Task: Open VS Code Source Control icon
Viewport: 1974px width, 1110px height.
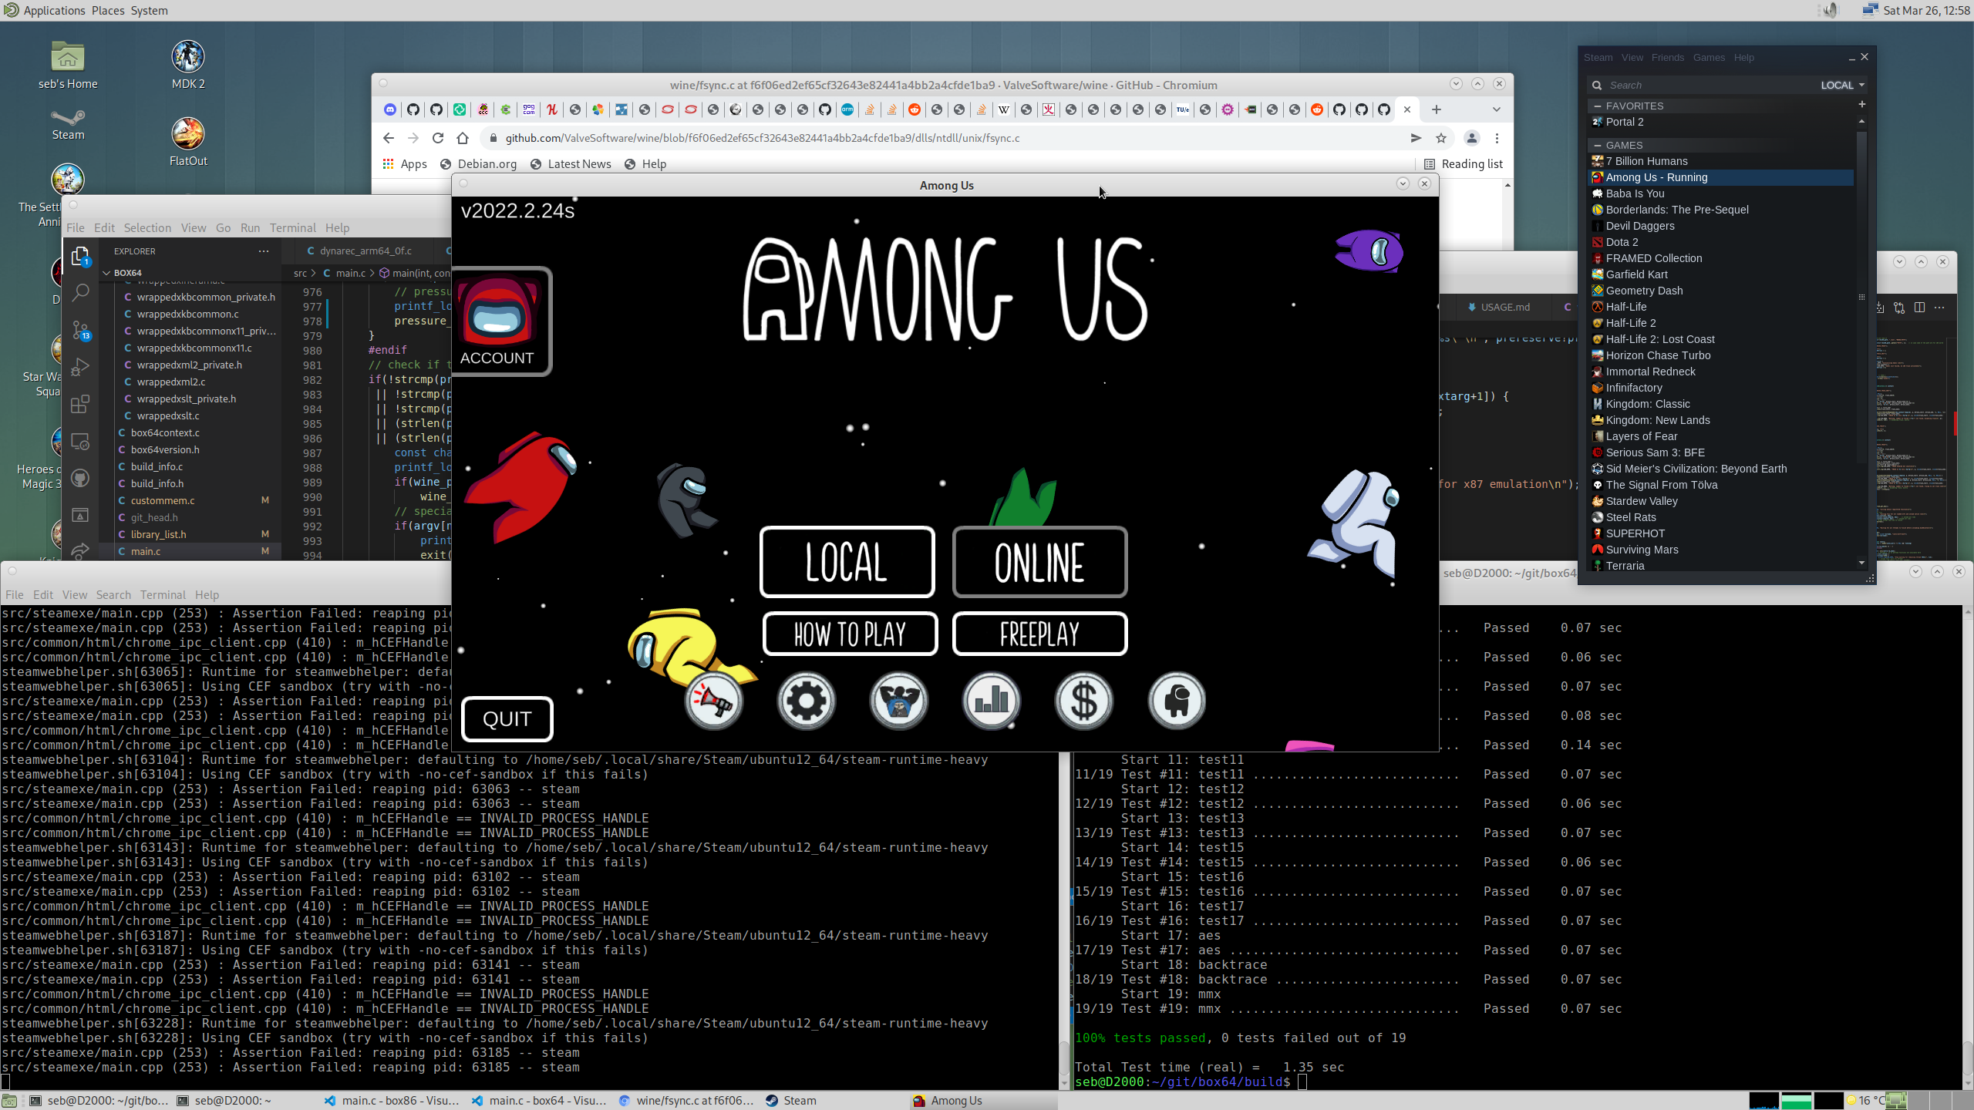Action: pyautogui.click(x=80, y=330)
